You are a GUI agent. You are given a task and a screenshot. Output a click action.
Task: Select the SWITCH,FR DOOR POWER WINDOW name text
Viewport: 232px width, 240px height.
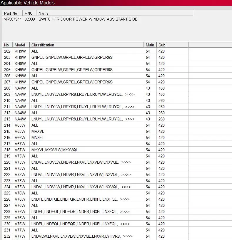click(x=88, y=19)
